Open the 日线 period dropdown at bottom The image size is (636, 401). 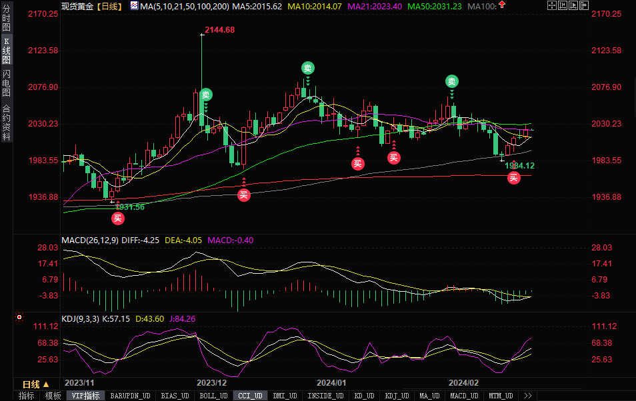pyautogui.click(x=36, y=384)
